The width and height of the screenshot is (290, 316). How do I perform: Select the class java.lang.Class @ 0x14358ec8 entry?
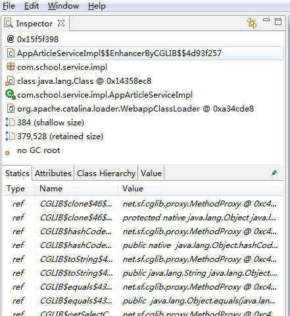pyautogui.click(x=84, y=81)
